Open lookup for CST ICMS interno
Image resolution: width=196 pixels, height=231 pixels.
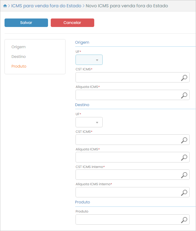pos(184,175)
